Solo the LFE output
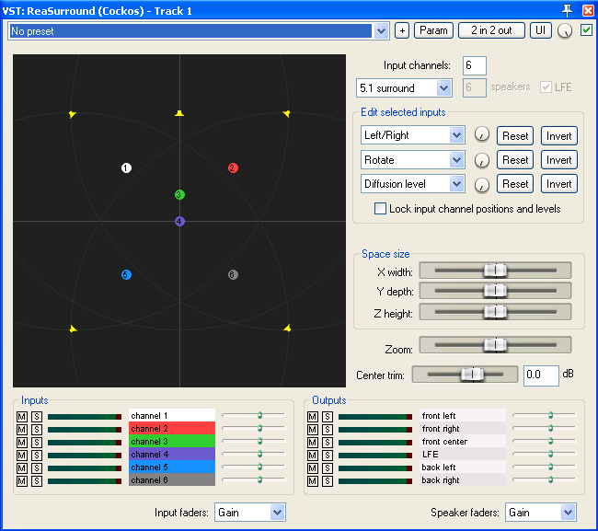 click(328, 456)
